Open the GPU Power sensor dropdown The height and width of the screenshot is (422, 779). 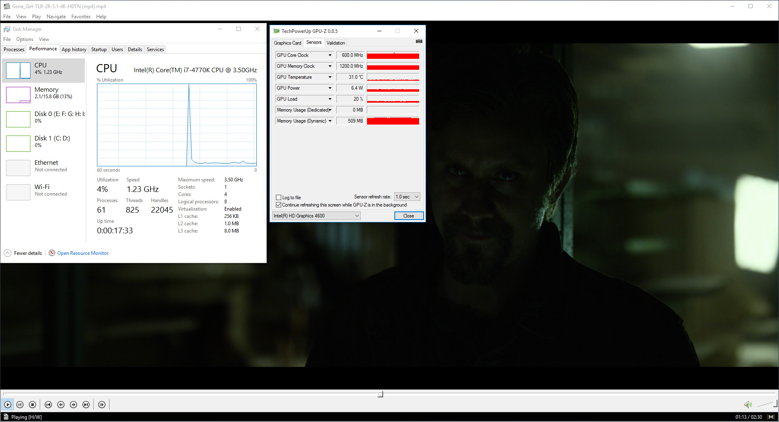[x=330, y=88]
